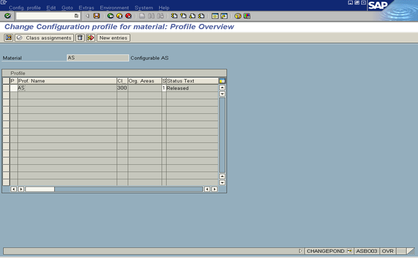Click the class type cell showing 300

coord(122,88)
